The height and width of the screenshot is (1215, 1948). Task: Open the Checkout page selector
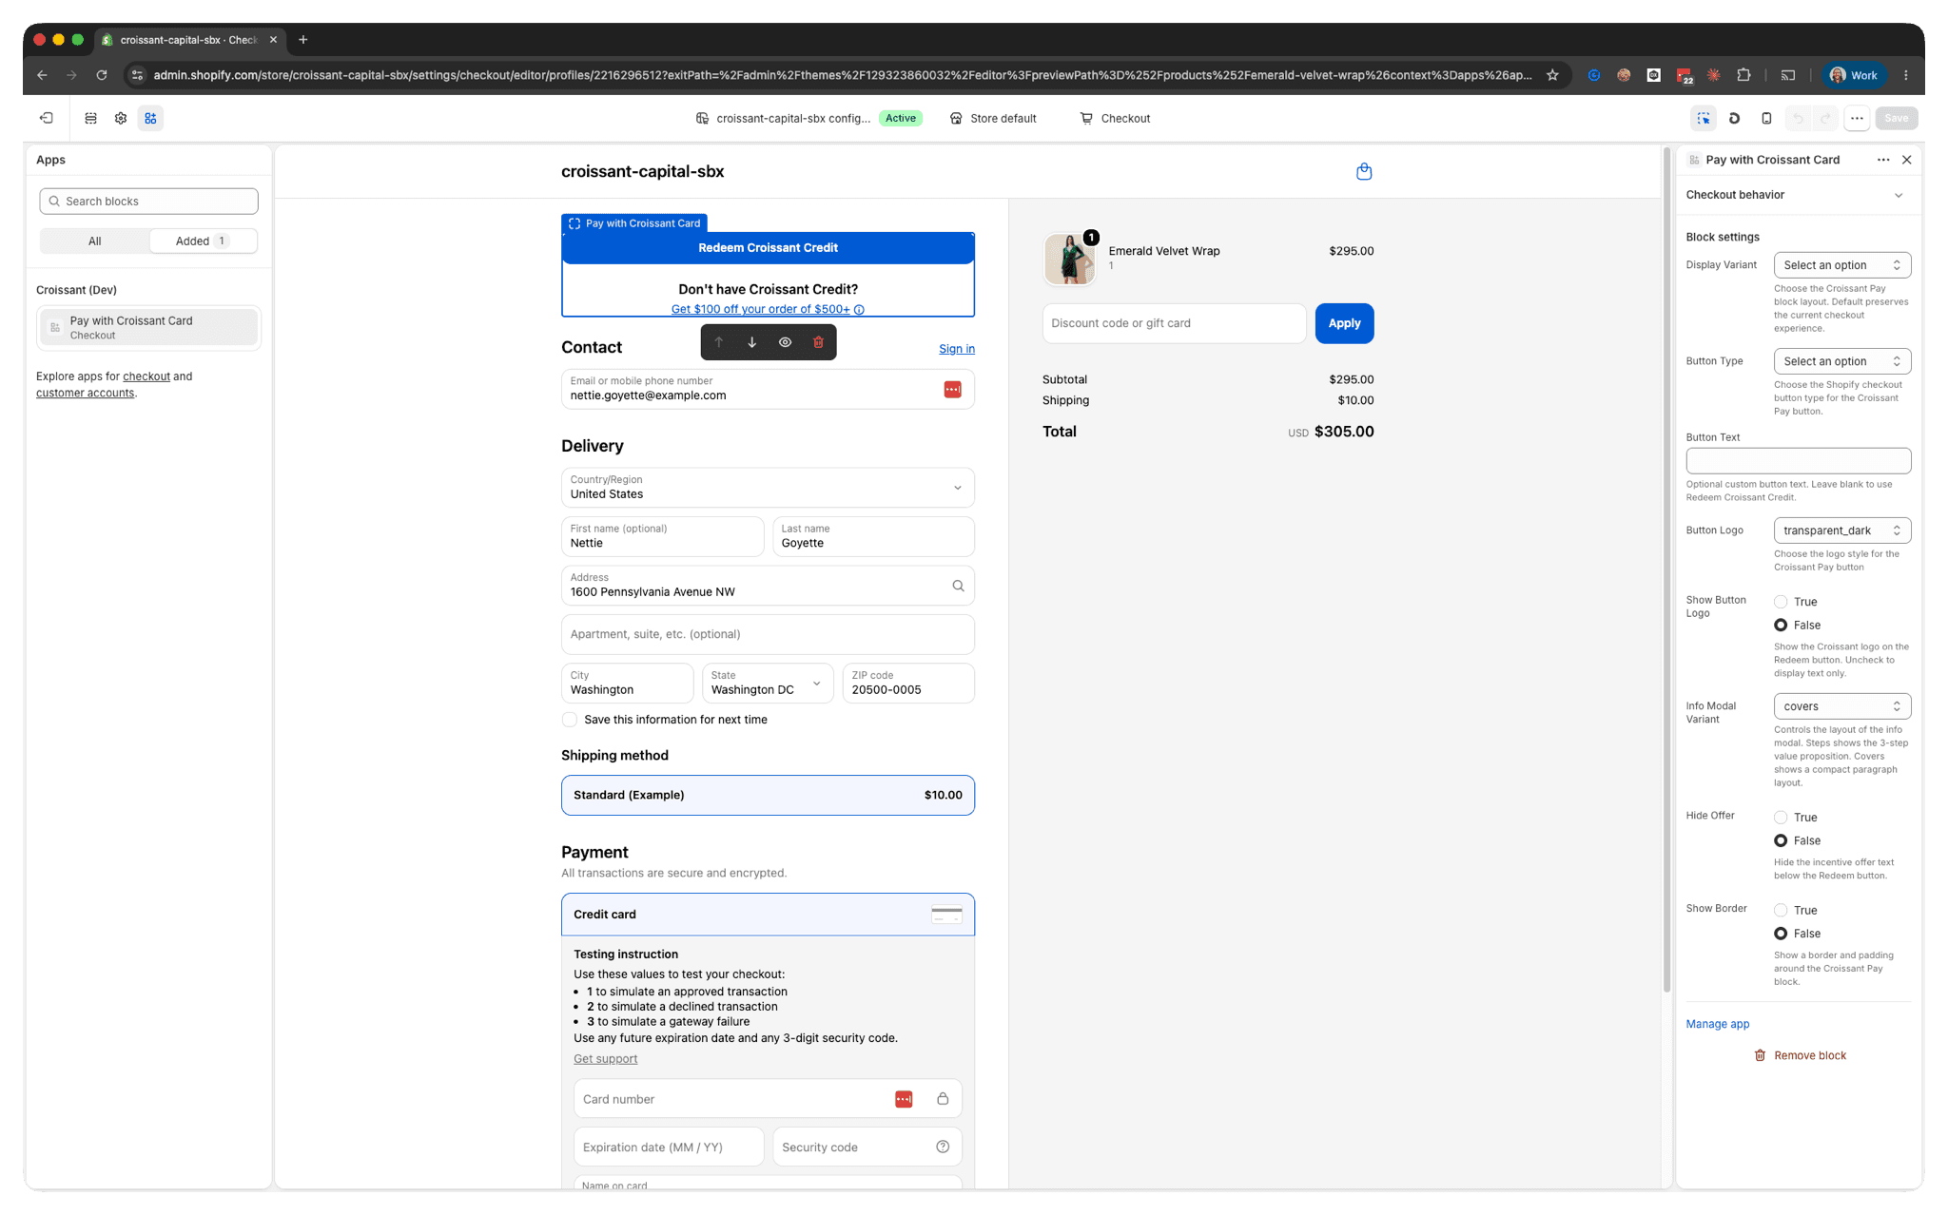point(1115,119)
